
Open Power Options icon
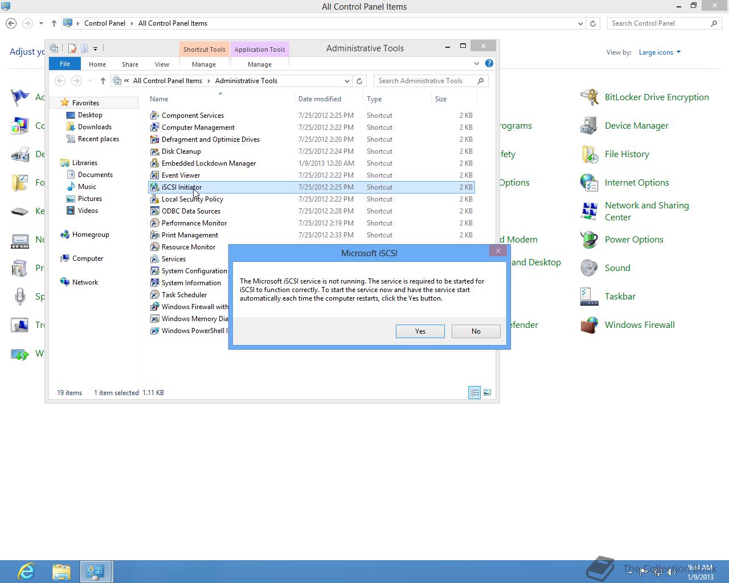click(589, 240)
